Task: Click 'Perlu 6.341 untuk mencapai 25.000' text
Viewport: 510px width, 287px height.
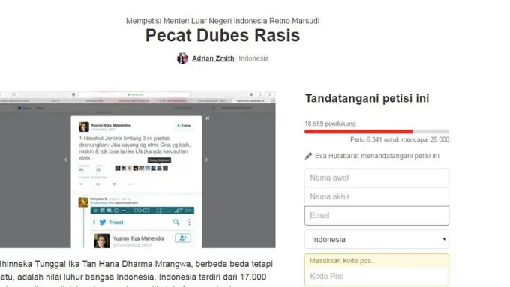Action: coord(400,140)
